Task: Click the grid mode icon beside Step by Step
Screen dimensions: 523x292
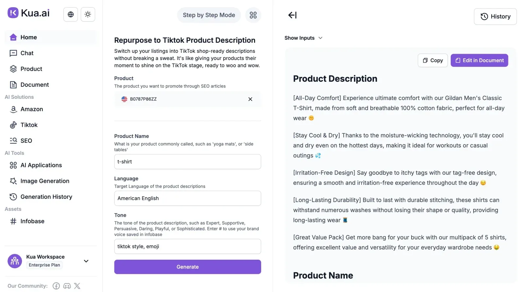Action: click(253, 15)
